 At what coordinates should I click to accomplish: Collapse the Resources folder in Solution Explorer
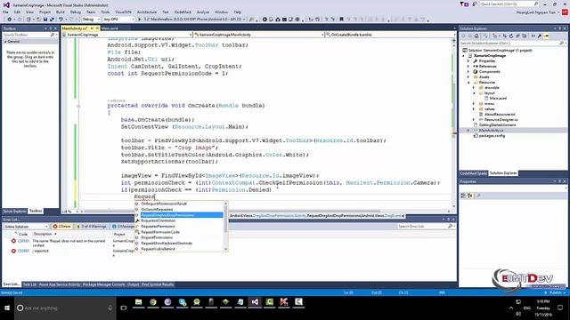[468, 83]
